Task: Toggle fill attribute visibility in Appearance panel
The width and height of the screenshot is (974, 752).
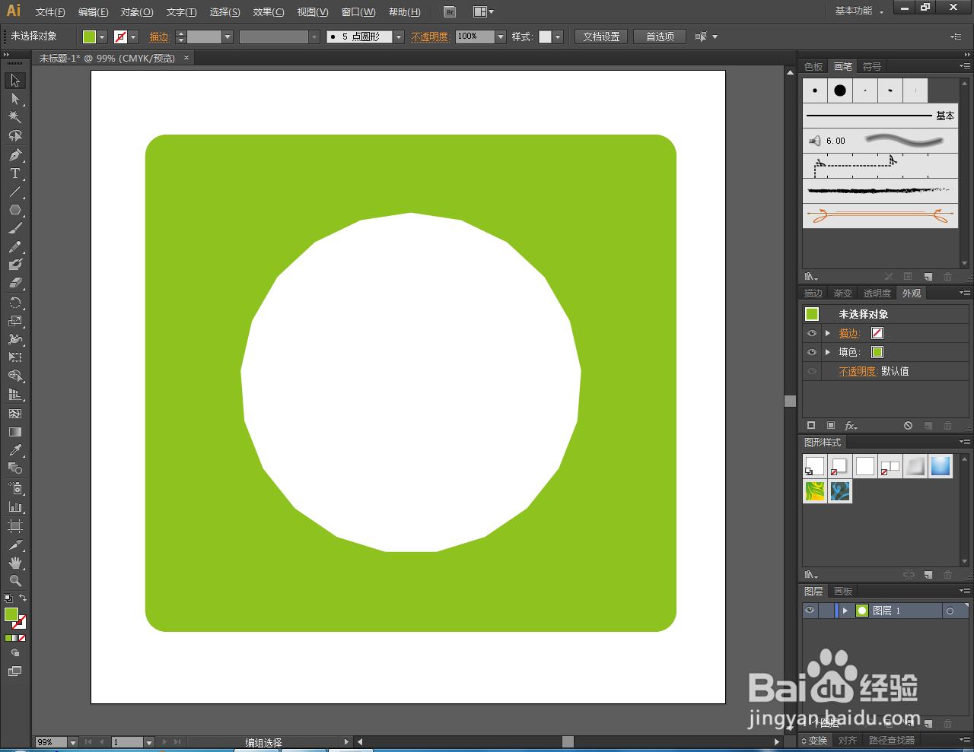Action: (812, 352)
